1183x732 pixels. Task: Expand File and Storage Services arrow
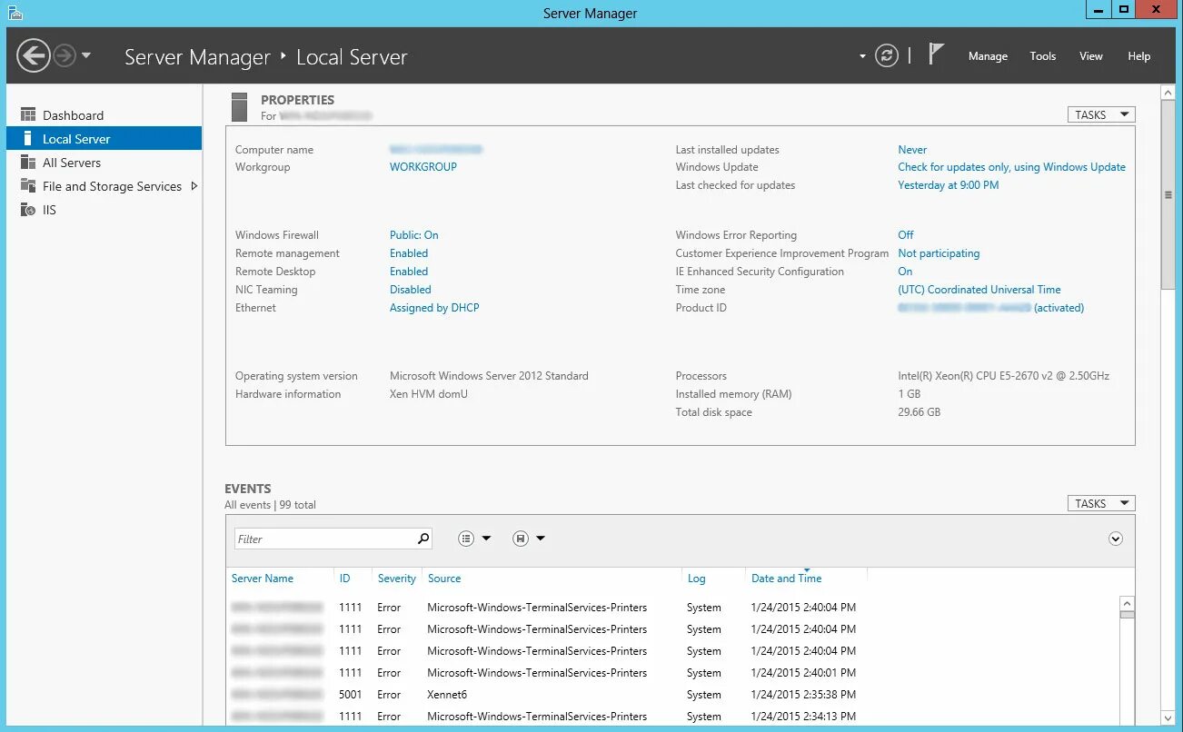(194, 186)
